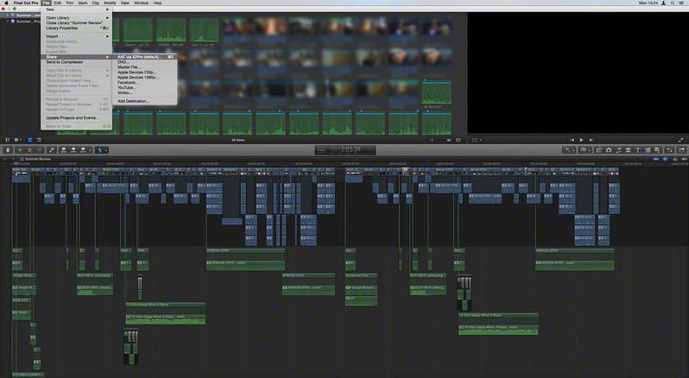
Task: Open the Keyword Editor key icon
Action: 52,150
